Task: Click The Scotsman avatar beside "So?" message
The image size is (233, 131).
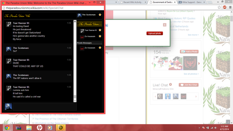Action: [9, 49]
